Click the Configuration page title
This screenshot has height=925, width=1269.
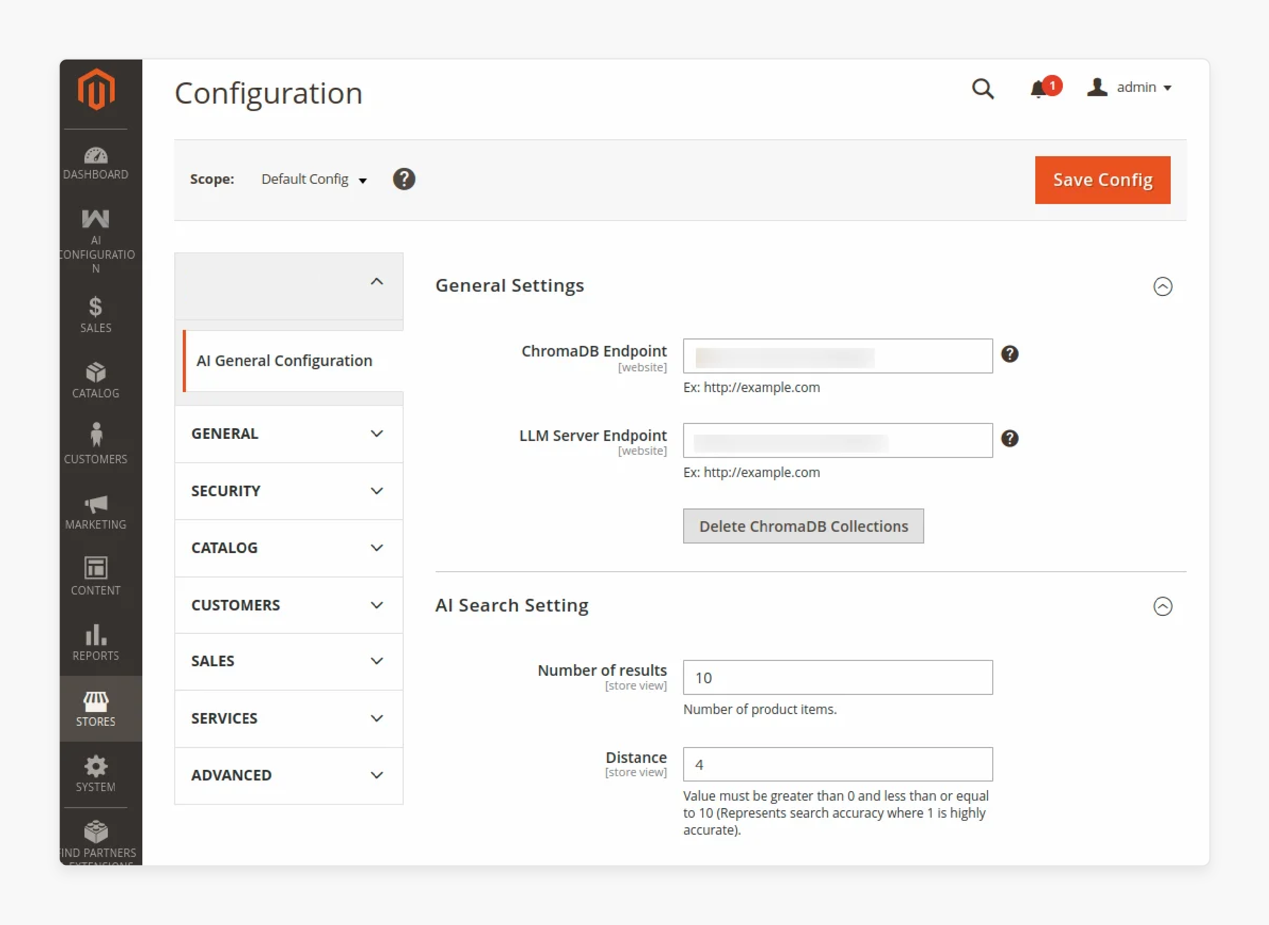(269, 93)
